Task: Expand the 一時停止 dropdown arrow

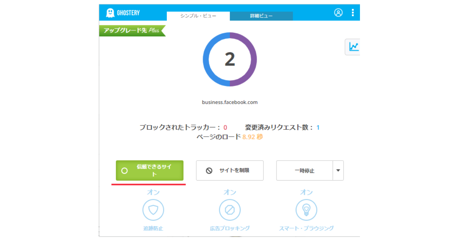Action: coord(338,171)
